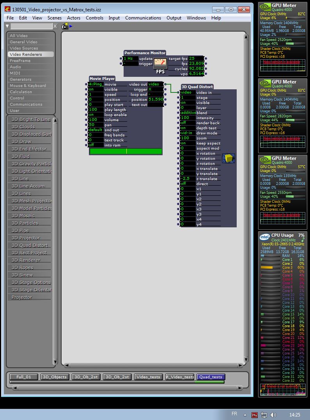310x420 pixels.
Task: Toggle 3D Quad Distort visible on value
Action: [x=188, y=103]
